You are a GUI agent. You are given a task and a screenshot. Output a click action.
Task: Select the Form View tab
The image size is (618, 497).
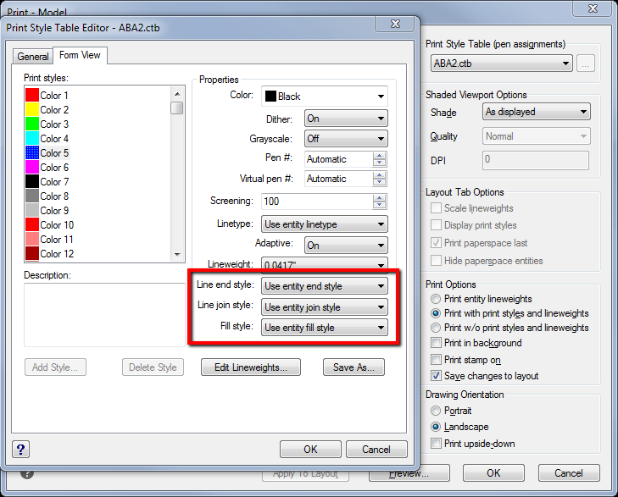coord(80,56)
